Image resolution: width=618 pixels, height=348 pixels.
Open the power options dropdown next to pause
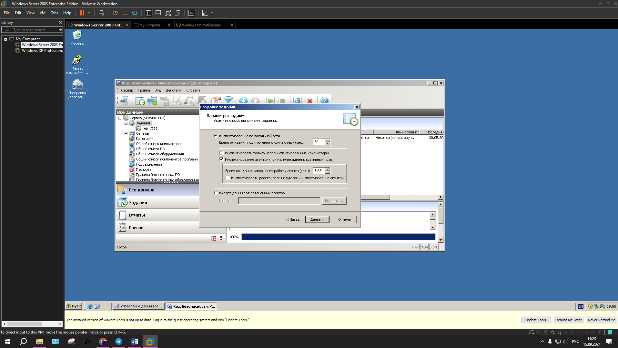pos(89,13)
